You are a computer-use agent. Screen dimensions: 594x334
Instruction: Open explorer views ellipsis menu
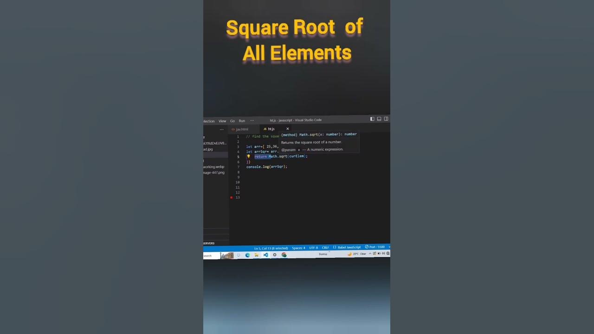coord(221,130)
